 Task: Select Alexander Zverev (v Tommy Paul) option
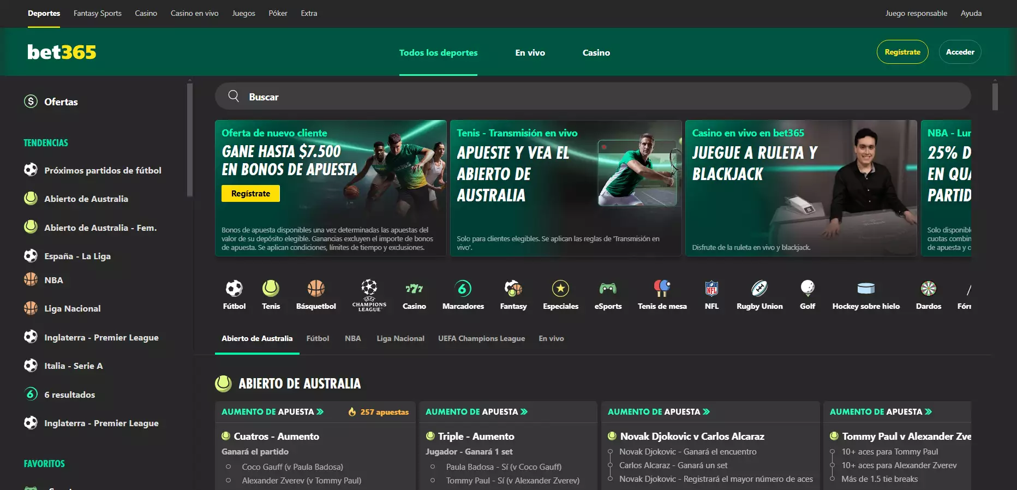pos(229,480)
